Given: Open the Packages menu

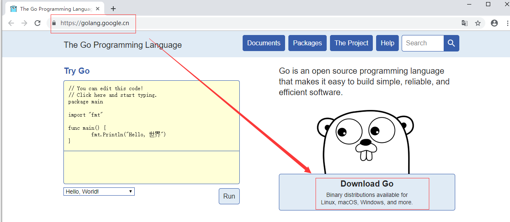Looking at the screenshot, I should pyautogui.click(x=307, y=43).
